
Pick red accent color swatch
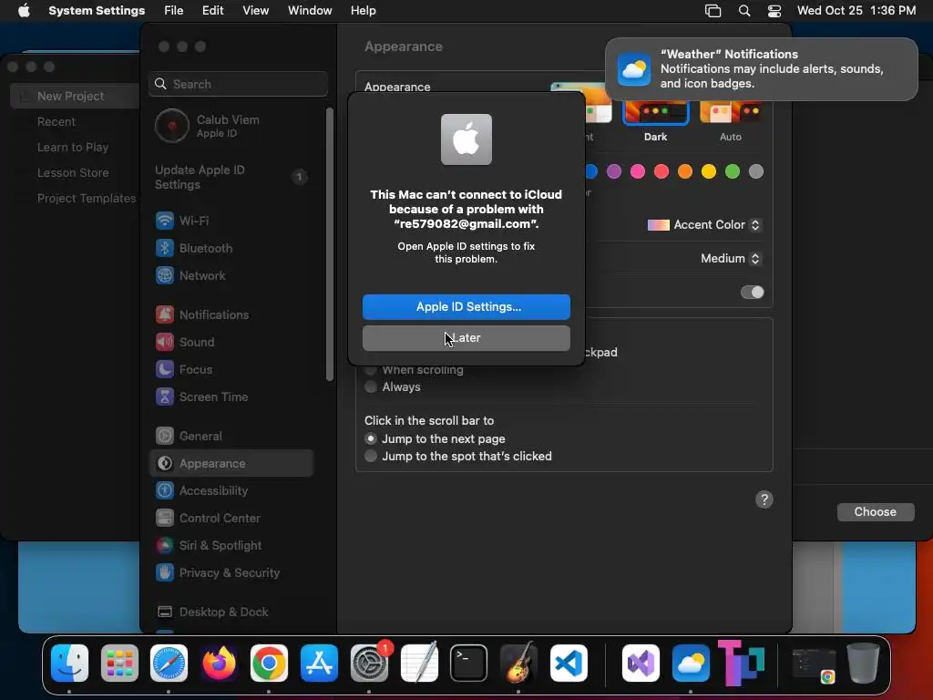661,172
